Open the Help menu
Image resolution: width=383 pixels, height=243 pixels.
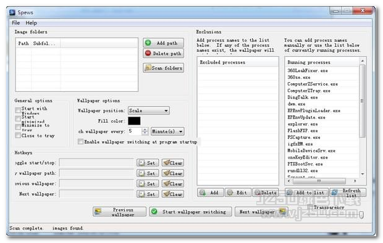point(32,23)
